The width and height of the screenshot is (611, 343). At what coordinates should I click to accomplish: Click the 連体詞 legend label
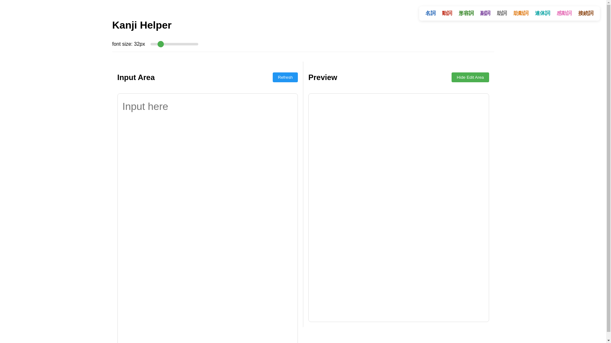[543, 13]
